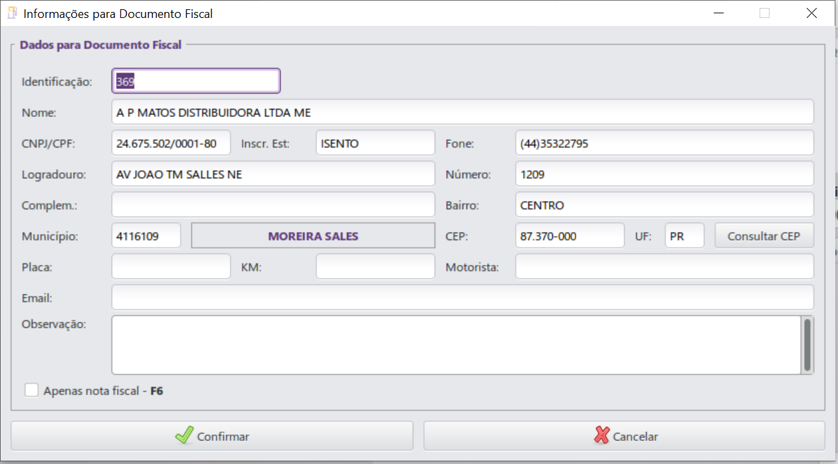Select the CNPJ/CPF input field
The height and width of the screenshot is (464, 838).
pyautogui.click(x=171, y=143)
